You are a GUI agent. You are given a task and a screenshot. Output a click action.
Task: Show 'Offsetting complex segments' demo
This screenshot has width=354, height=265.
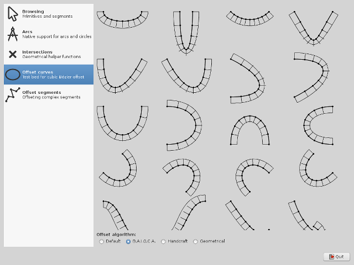pyautogui.click(x=51, y=97)
